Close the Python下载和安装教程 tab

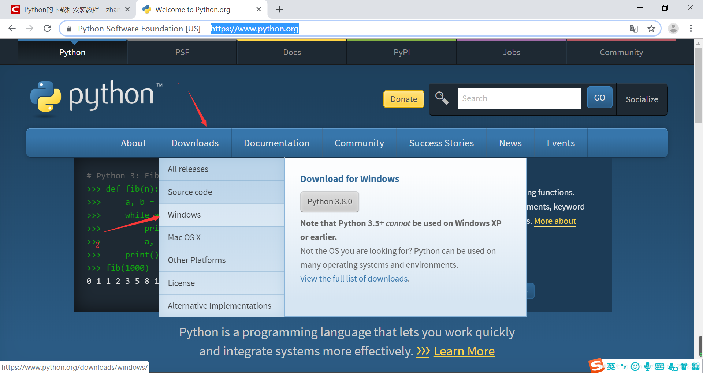(x=127, y=10)
